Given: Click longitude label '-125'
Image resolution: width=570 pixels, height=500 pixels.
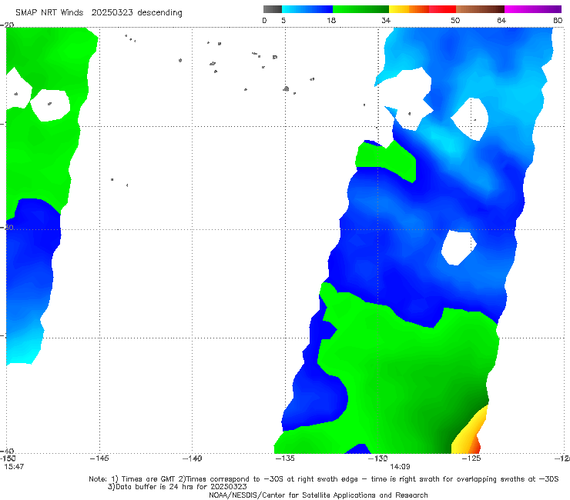Looking at the screenshot, I should pos(471,458).
